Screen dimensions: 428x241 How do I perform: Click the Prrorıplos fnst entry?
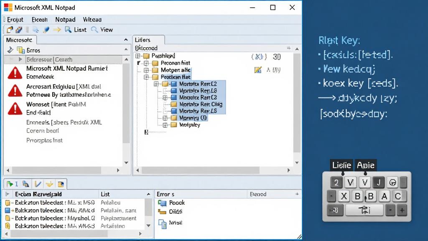coord(44,140)
